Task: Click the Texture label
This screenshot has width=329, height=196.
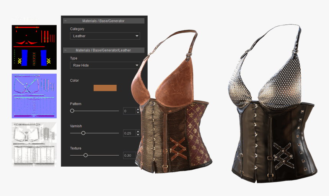Action: (x=75, y=148)
